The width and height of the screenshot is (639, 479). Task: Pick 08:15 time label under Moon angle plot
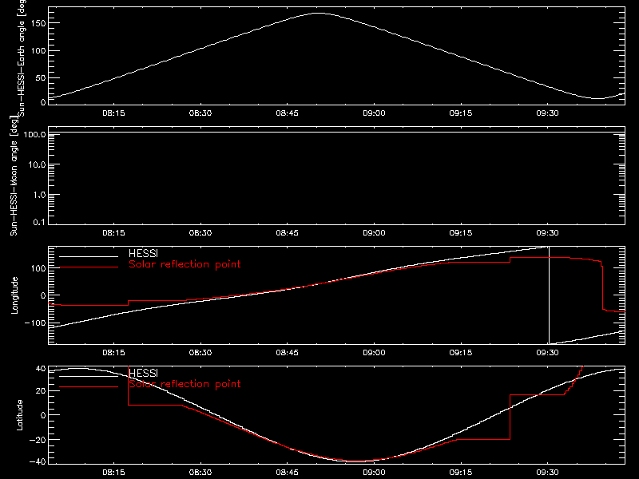click(113, 233)
